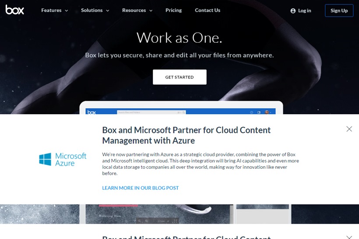Click the fullscreen icon in preview toolbar
This screenshot has height=239, width=359.
[176, 221]
